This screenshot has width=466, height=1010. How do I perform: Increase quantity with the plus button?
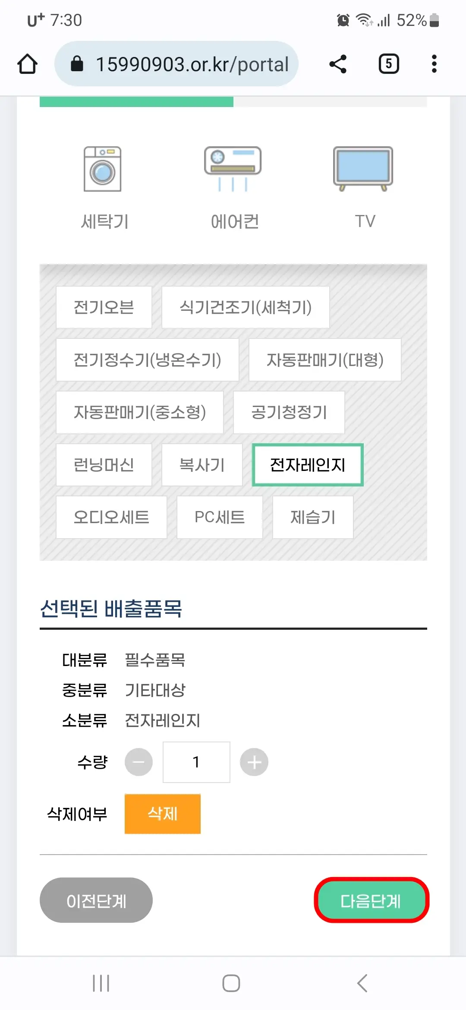(254, 761)
